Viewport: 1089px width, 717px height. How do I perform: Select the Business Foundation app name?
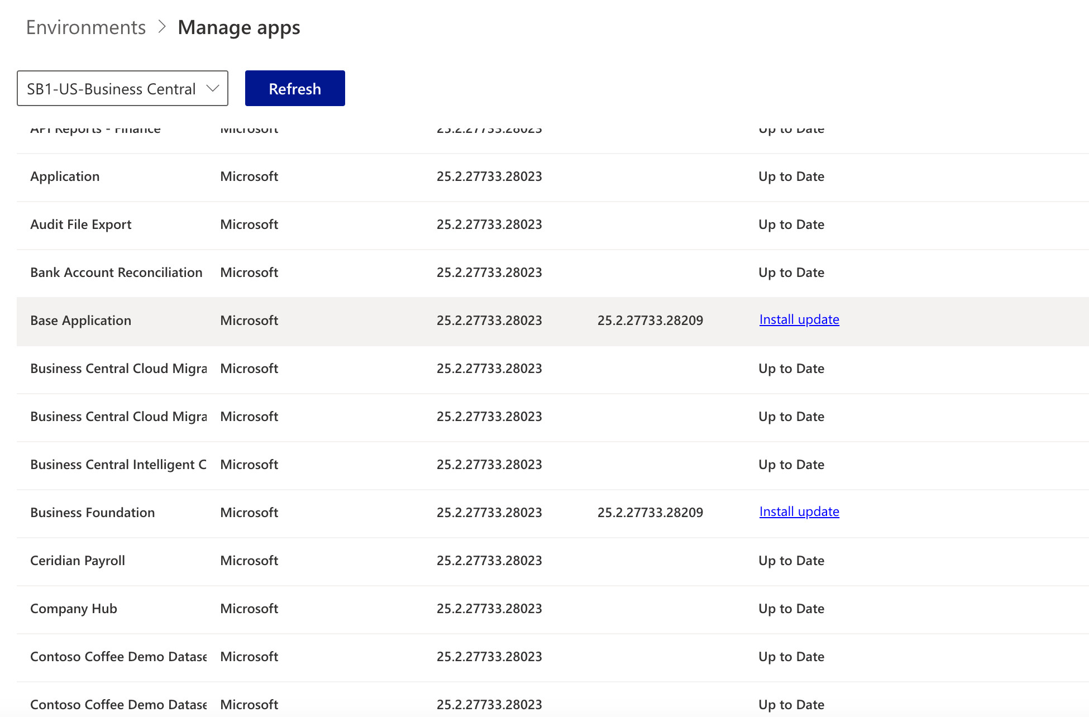[93, 513]
